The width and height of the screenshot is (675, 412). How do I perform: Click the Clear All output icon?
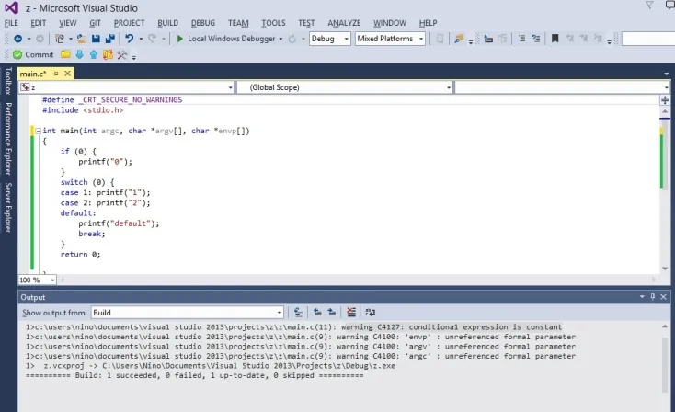pos(351,313)
